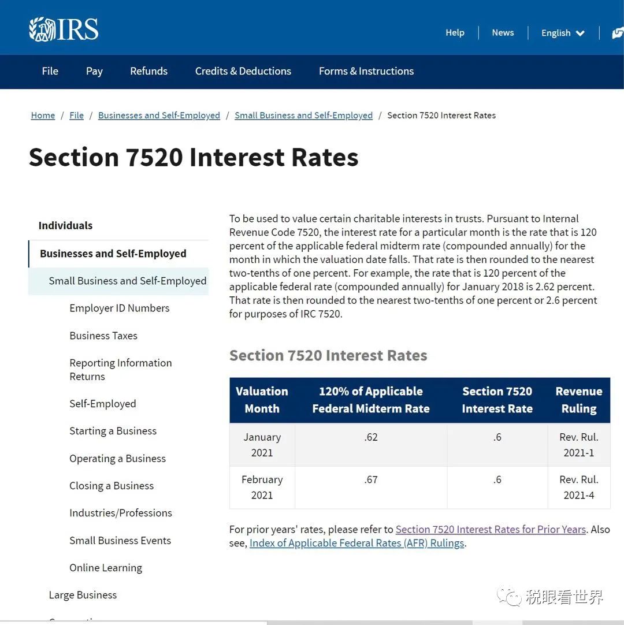This screenshot has width=624, height=625.
Task: Click the Home breadcrumb link
Action: (x=43, y=116)
